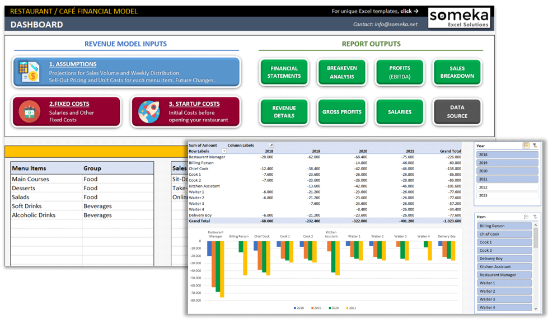548x319 pixels.
Task: Select the Chief Cook pivot row label
Action: pyautogui.click(x=199, y=168)
